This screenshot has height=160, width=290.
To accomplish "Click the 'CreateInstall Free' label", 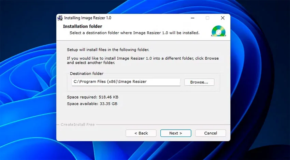I will point(78,125).
